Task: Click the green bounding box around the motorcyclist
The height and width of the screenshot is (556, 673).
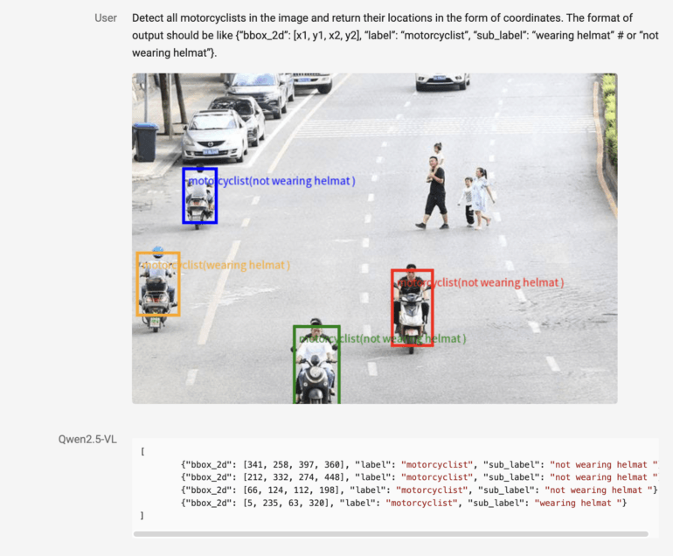Action: (316, 364)
